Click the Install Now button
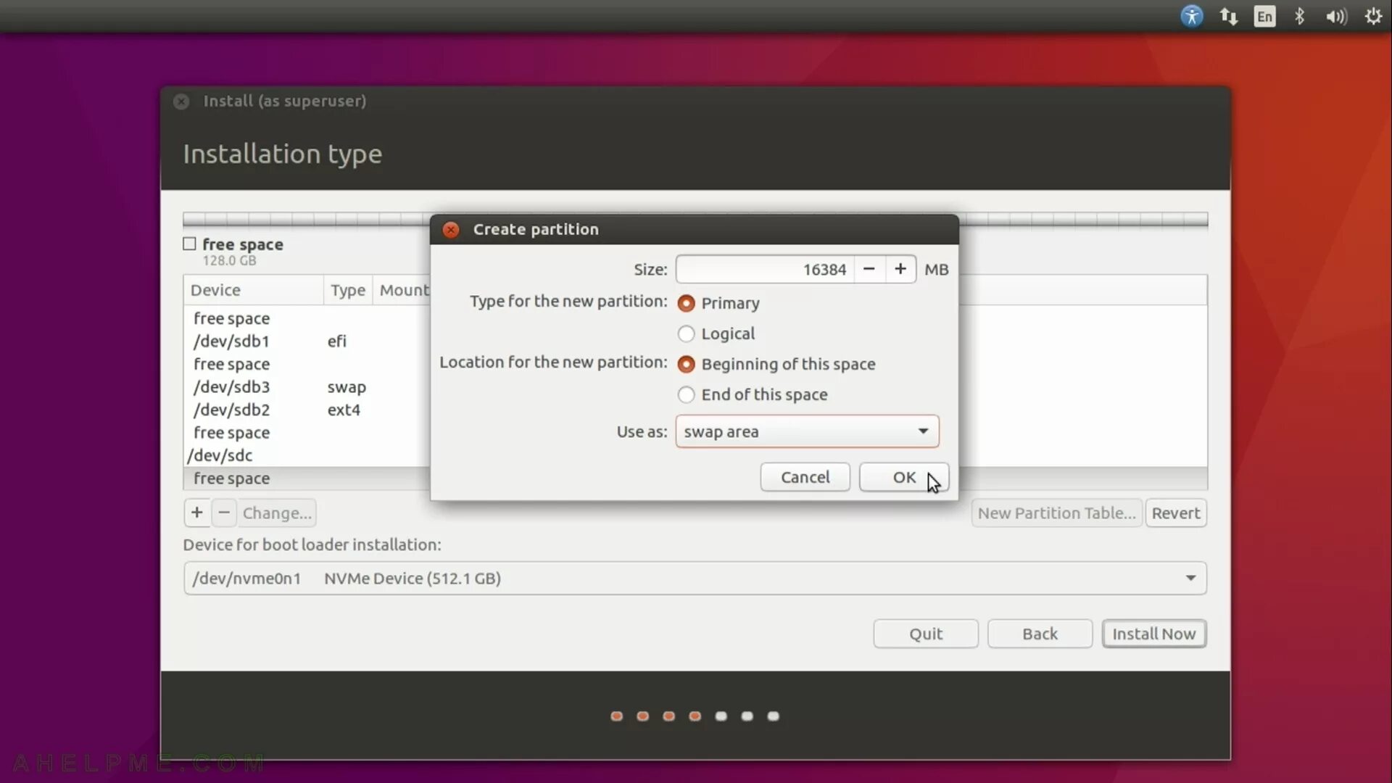Image resolution: width=1392 pixels, height=783 pixels. 1153,634
